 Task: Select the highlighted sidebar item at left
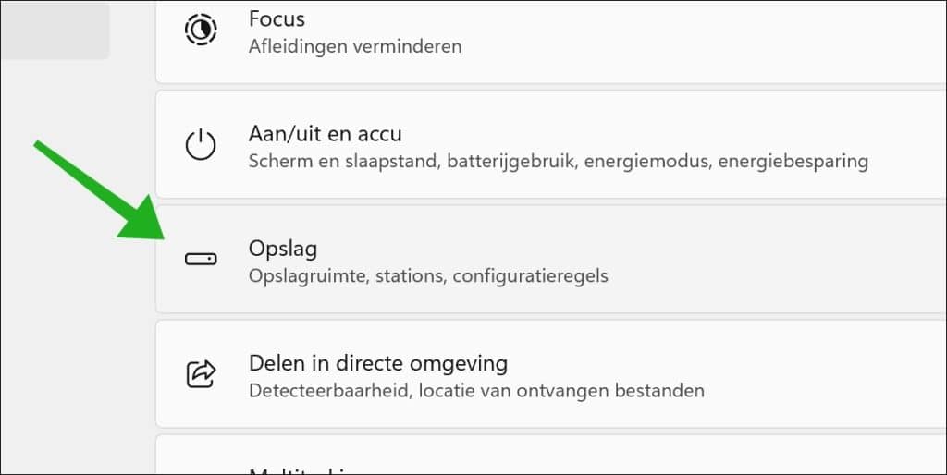pos(54,30)
